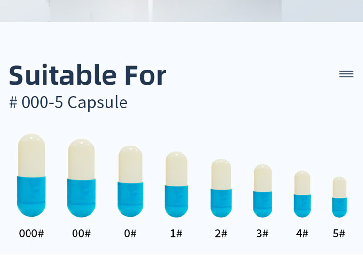Select the 3# capsule image
The image size is (363, 278).
point(262,191)
